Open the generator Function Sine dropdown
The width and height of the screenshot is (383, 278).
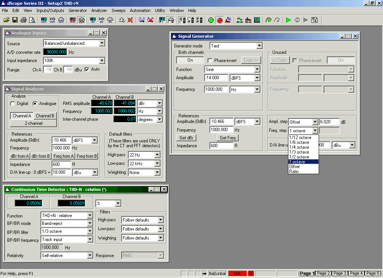coord(257,69)
